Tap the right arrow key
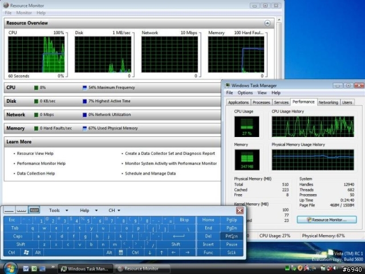 pos(188,252)
